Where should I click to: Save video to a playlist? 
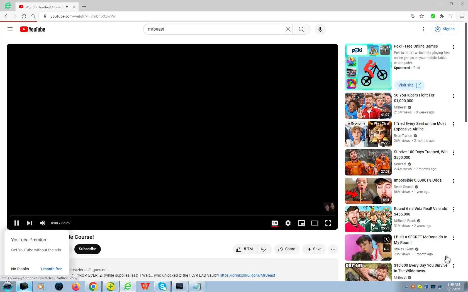[x=314, y=249]
